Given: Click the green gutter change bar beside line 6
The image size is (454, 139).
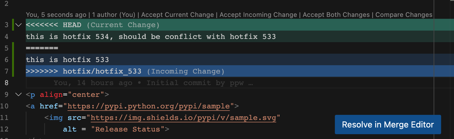Looking at the screenshot, I should point(13,60).
